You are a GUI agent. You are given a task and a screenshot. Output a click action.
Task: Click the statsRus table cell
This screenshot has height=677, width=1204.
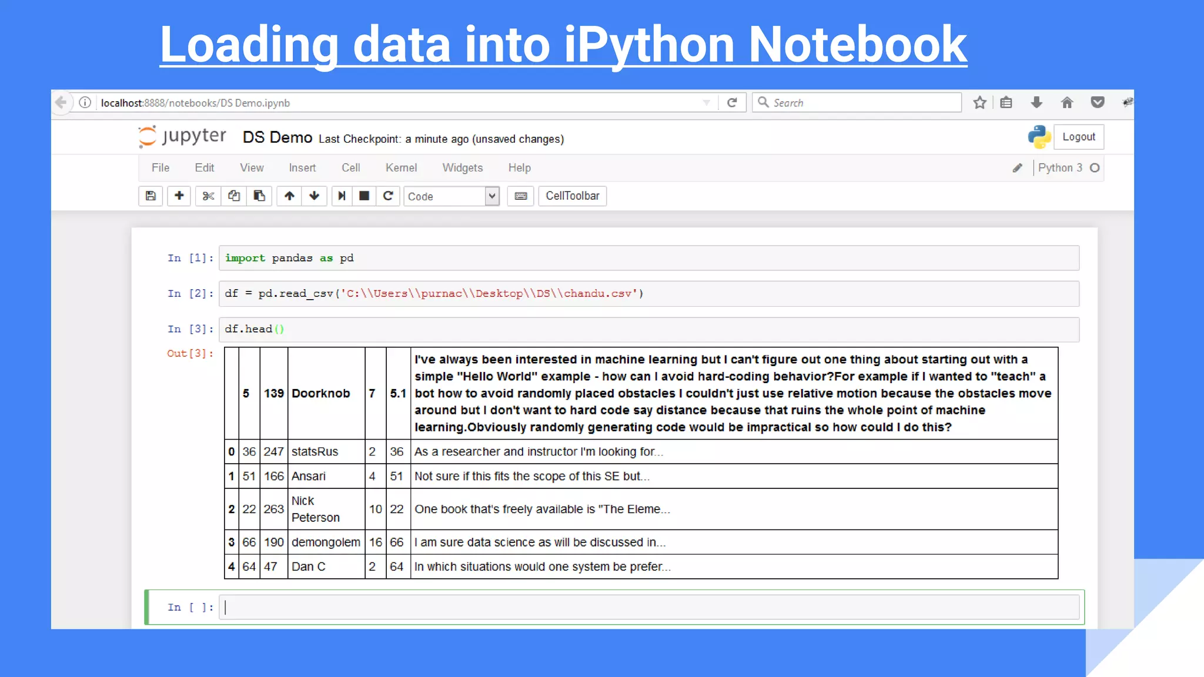tap(326, 452)
